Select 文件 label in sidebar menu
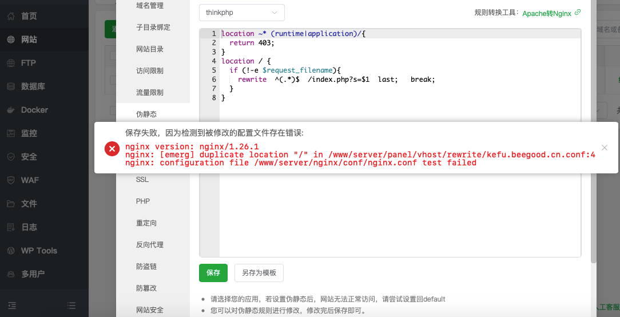 coord(29,204)
